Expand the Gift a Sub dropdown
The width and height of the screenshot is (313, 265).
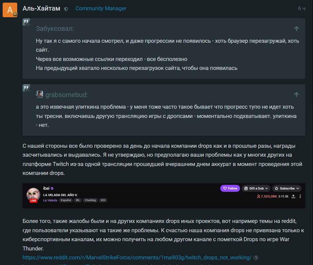256,188
